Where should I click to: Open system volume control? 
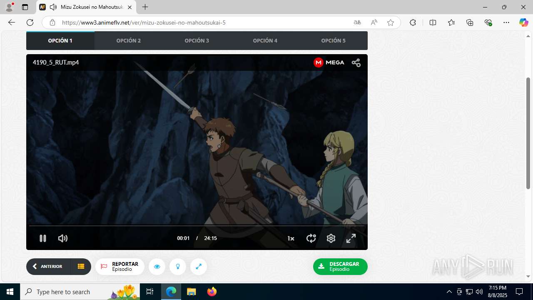tap(479, 292)
